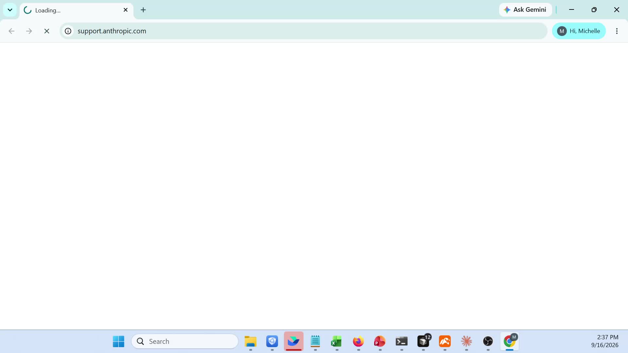Click the taskbar Search box
The image size is (628, 353).
(185, 342)
